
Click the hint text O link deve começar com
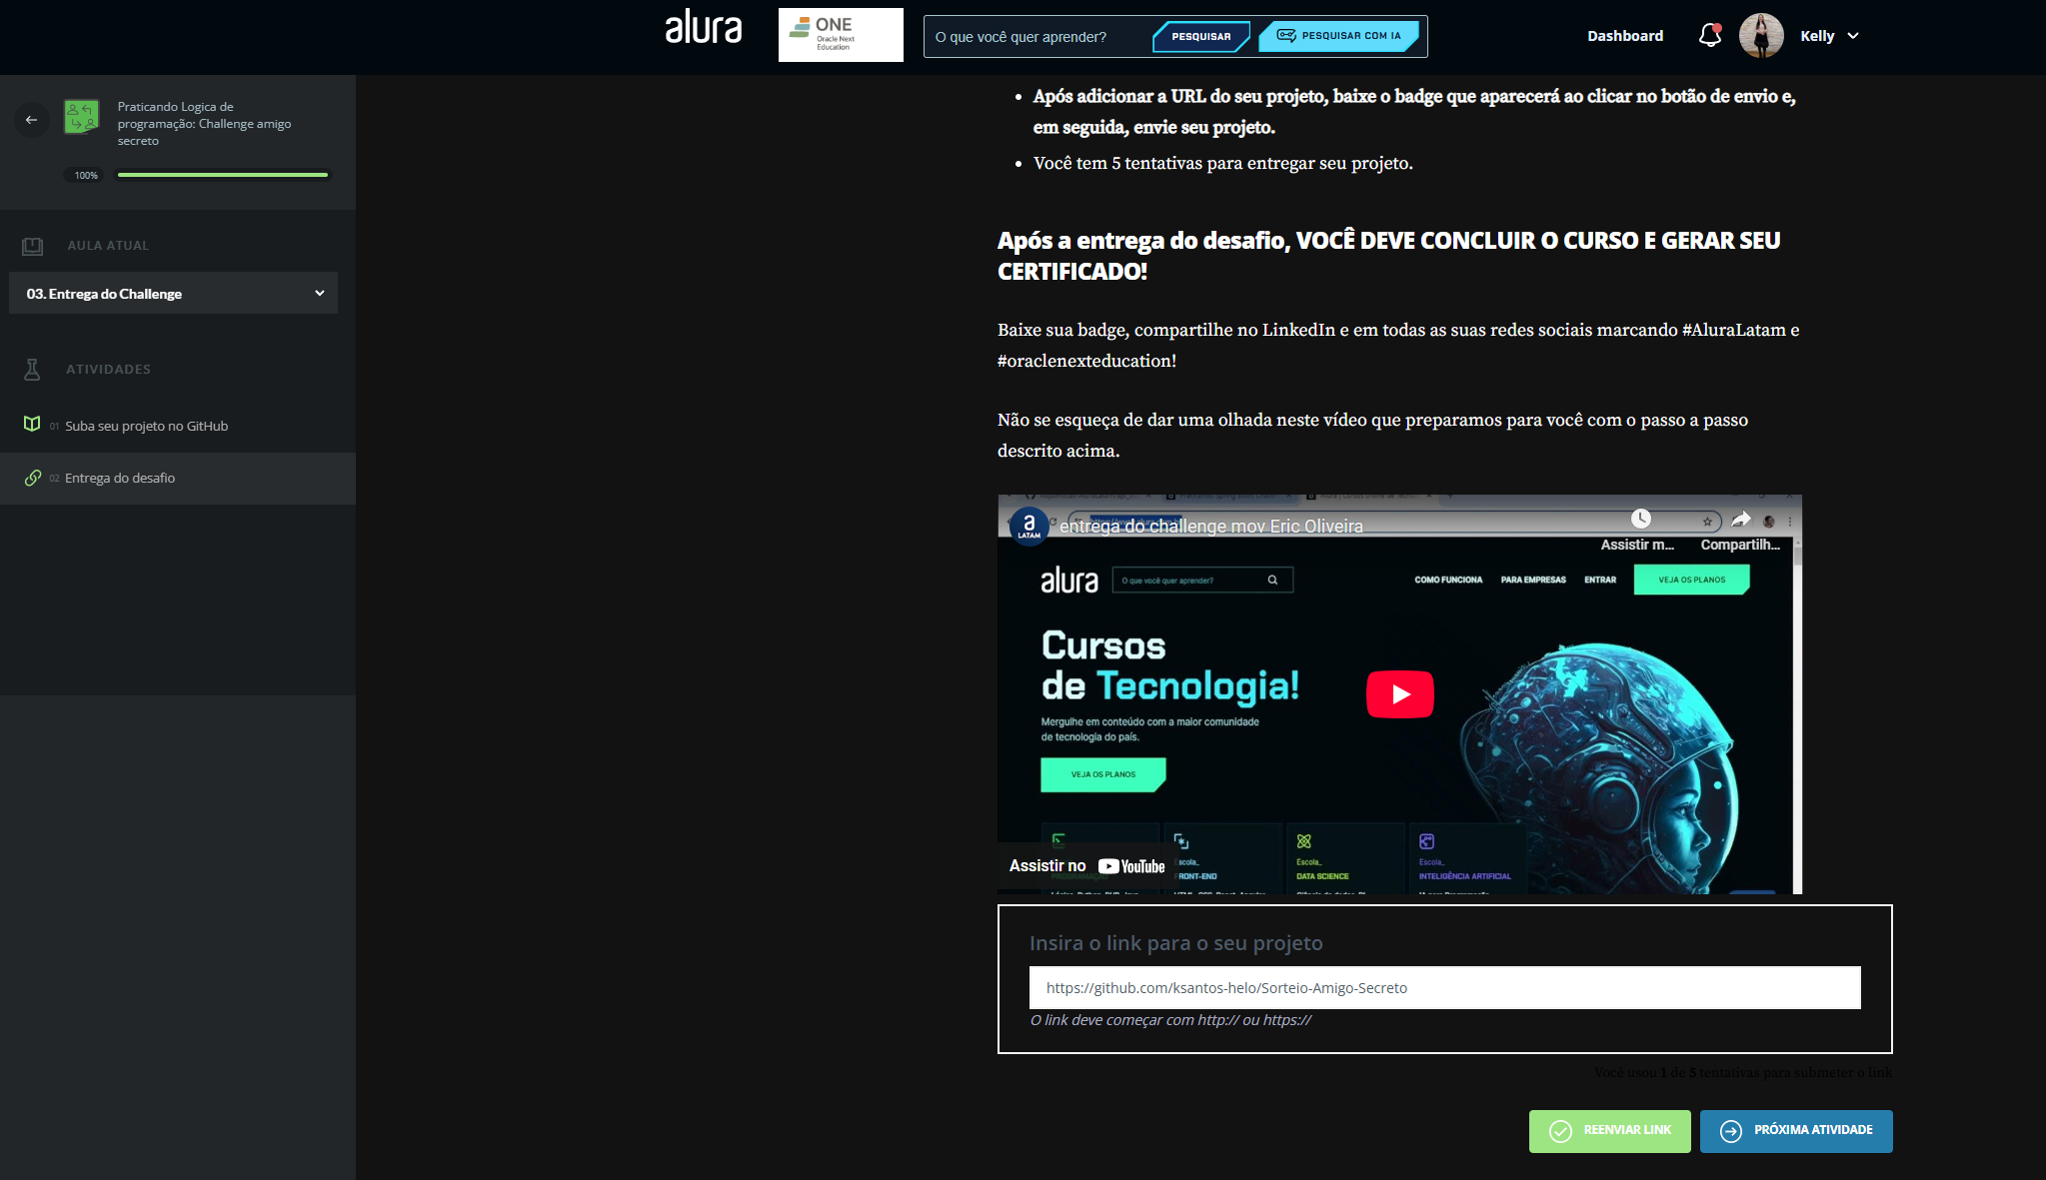click(x=1170, y=1020)
